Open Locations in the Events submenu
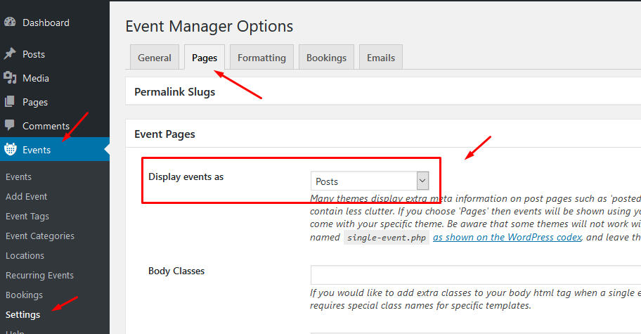Viewport: 641px width, 334px height. pyautogui.click(x=25, y=256)
